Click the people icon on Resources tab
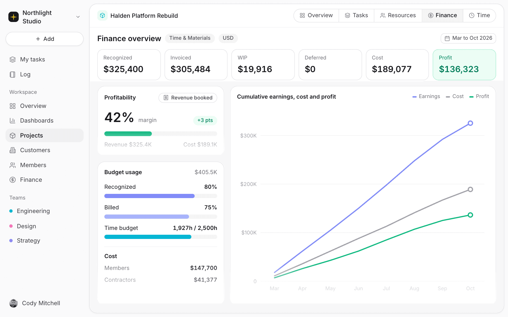Image resolution: width=508 pixels, height=317 pixels. 383,15
